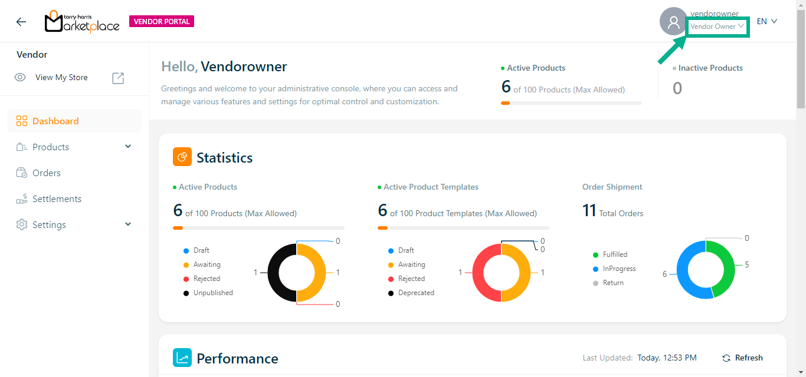Viewport: 806px width, 377px height.
Task: Click the Settlements hand-money icon
Action: (22, 199)
